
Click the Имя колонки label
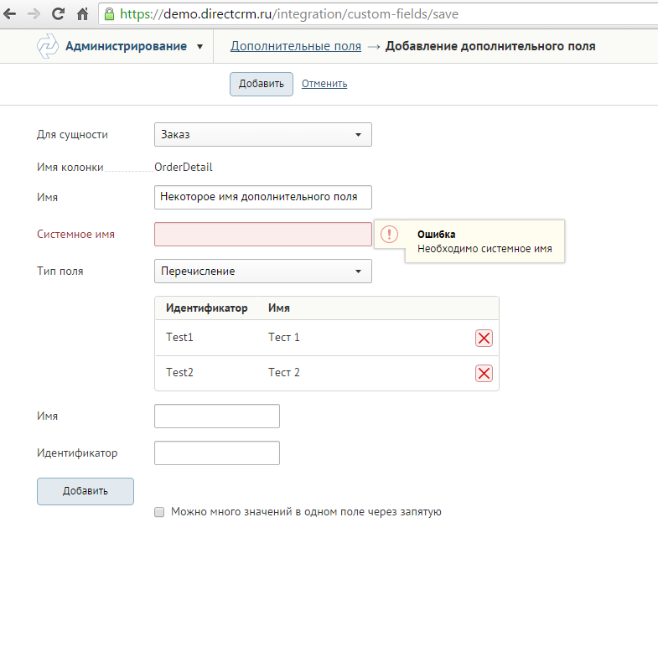[x=70, y=167]
